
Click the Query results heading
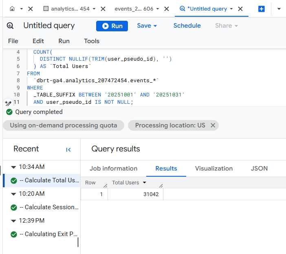116,149
